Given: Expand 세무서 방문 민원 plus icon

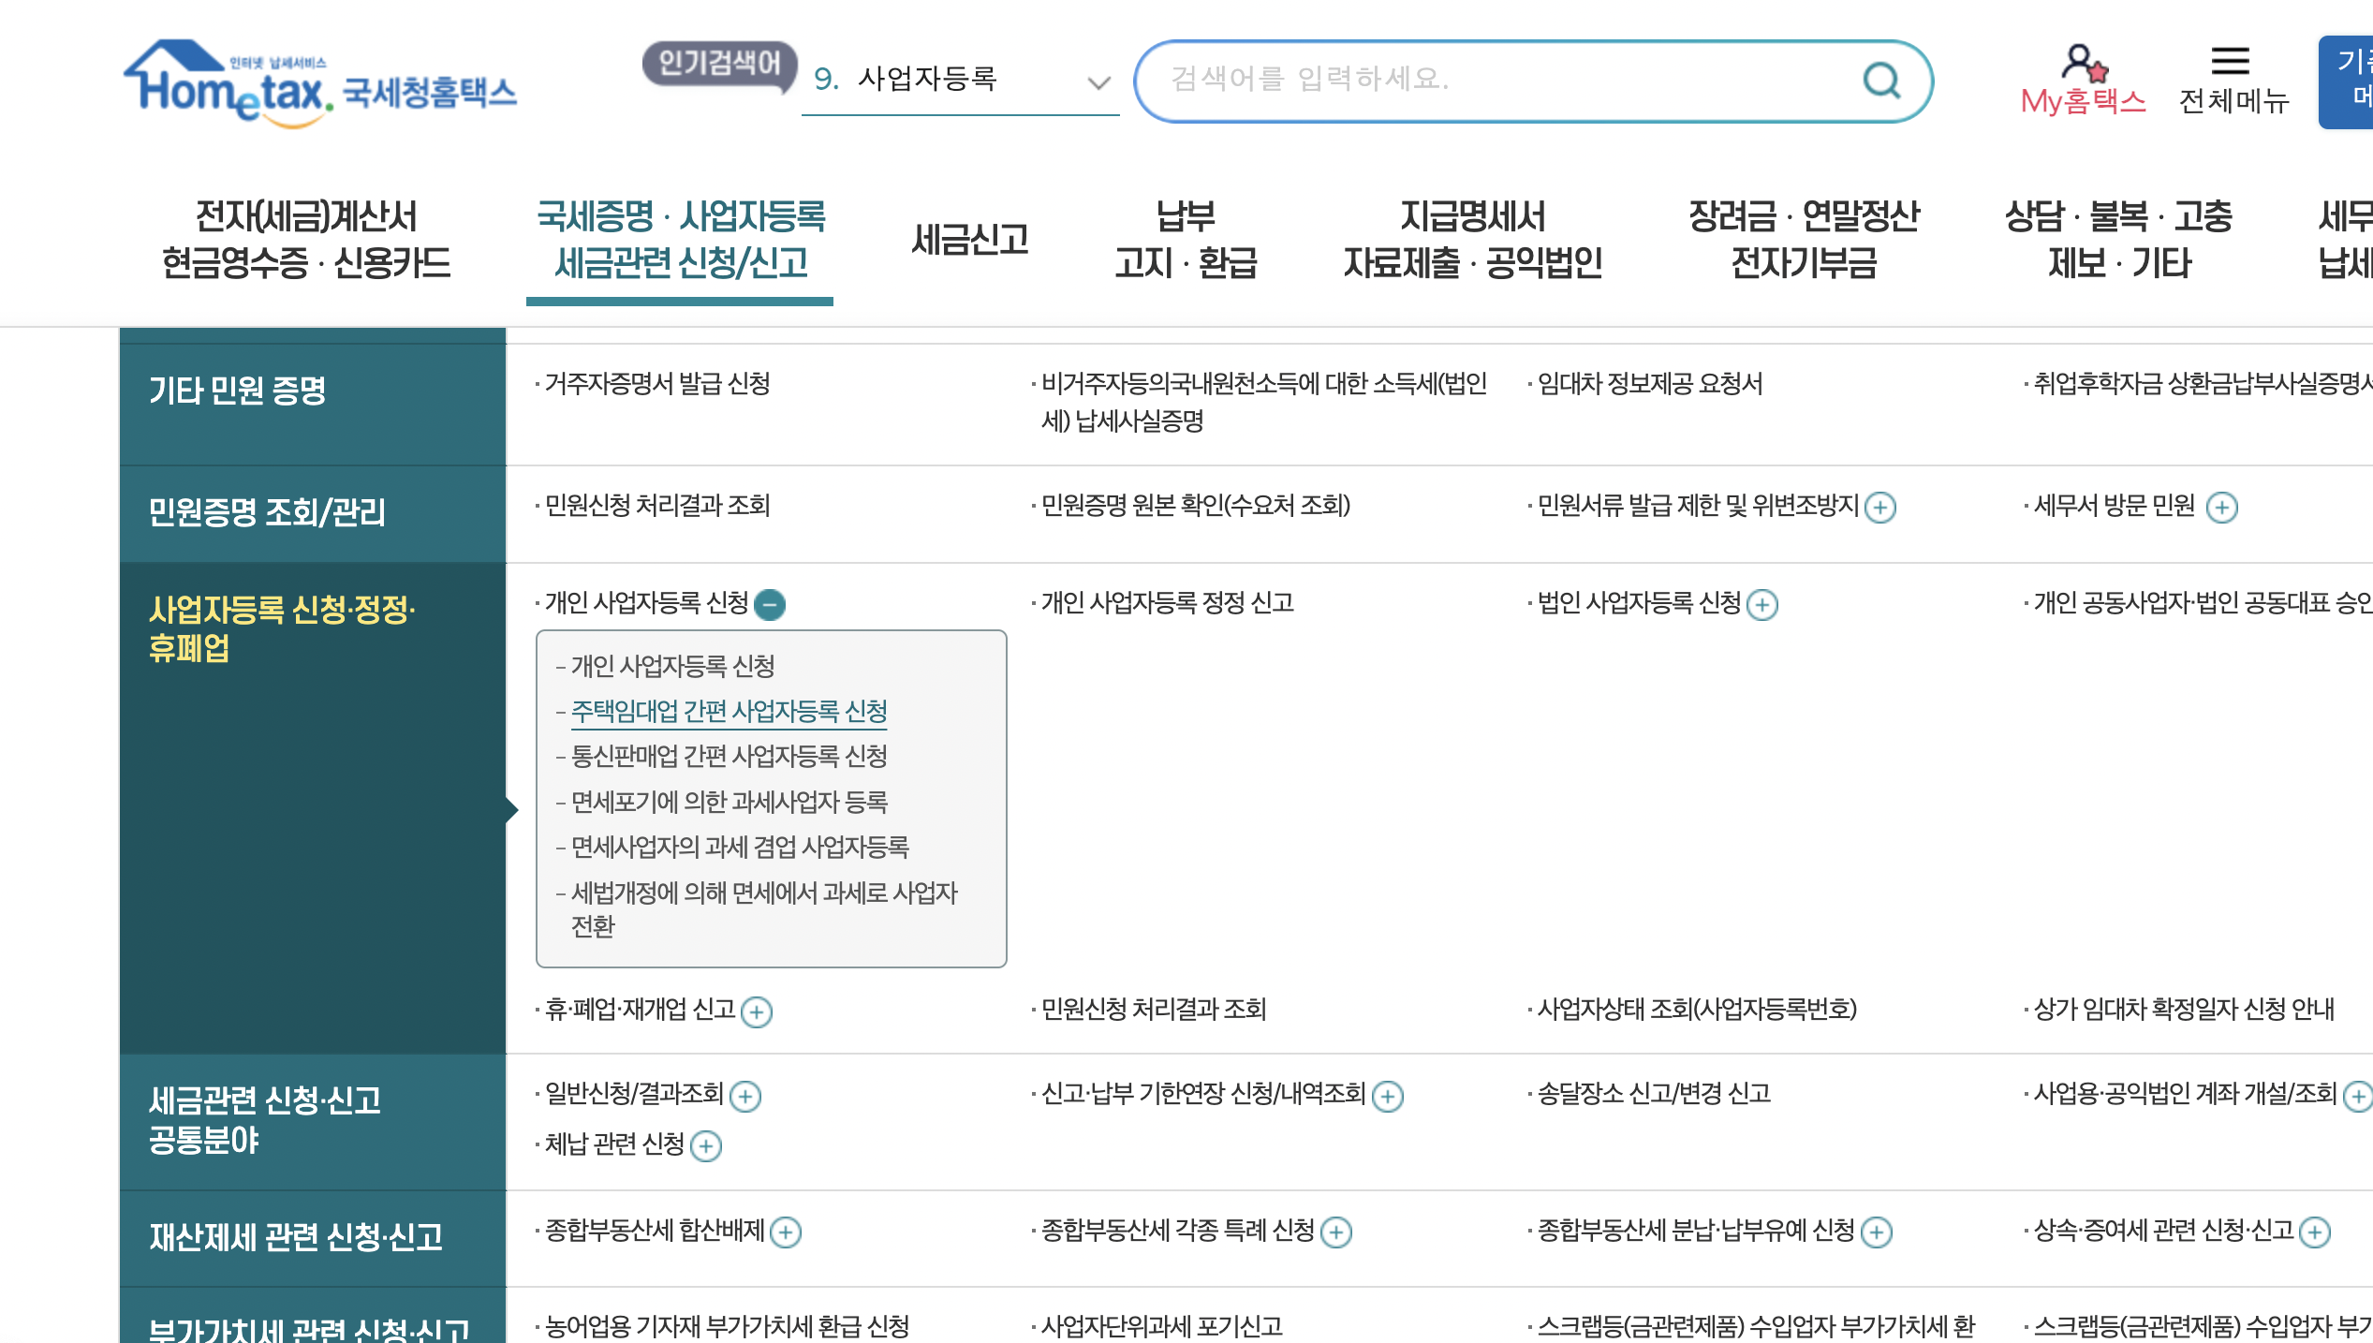Looking at the screenshot, I should pyautogui.click(x=2221, y=507).
